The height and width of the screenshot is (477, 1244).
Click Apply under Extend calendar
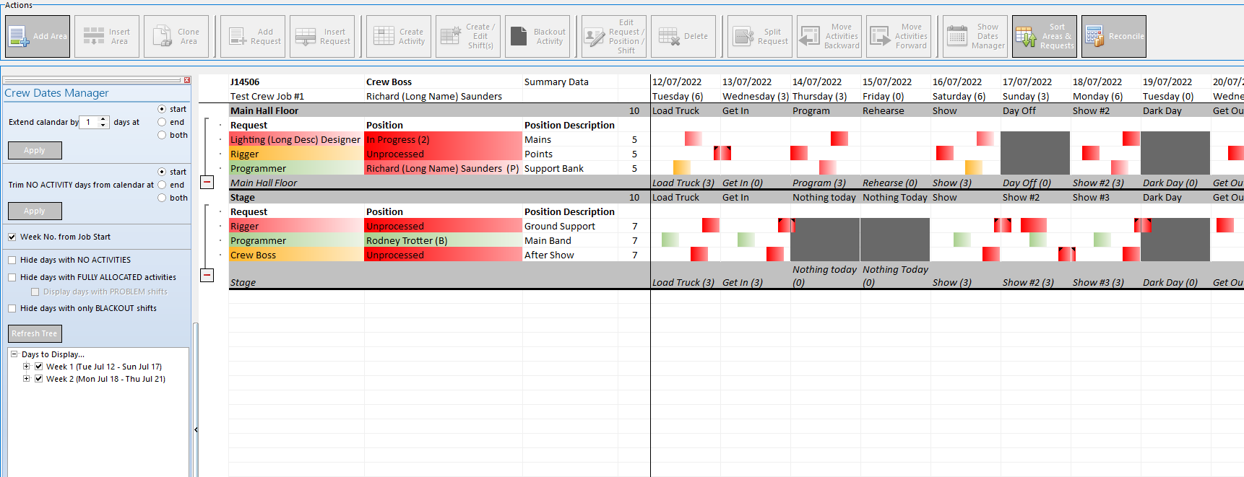pyautogui.click(x=35, y=150)
